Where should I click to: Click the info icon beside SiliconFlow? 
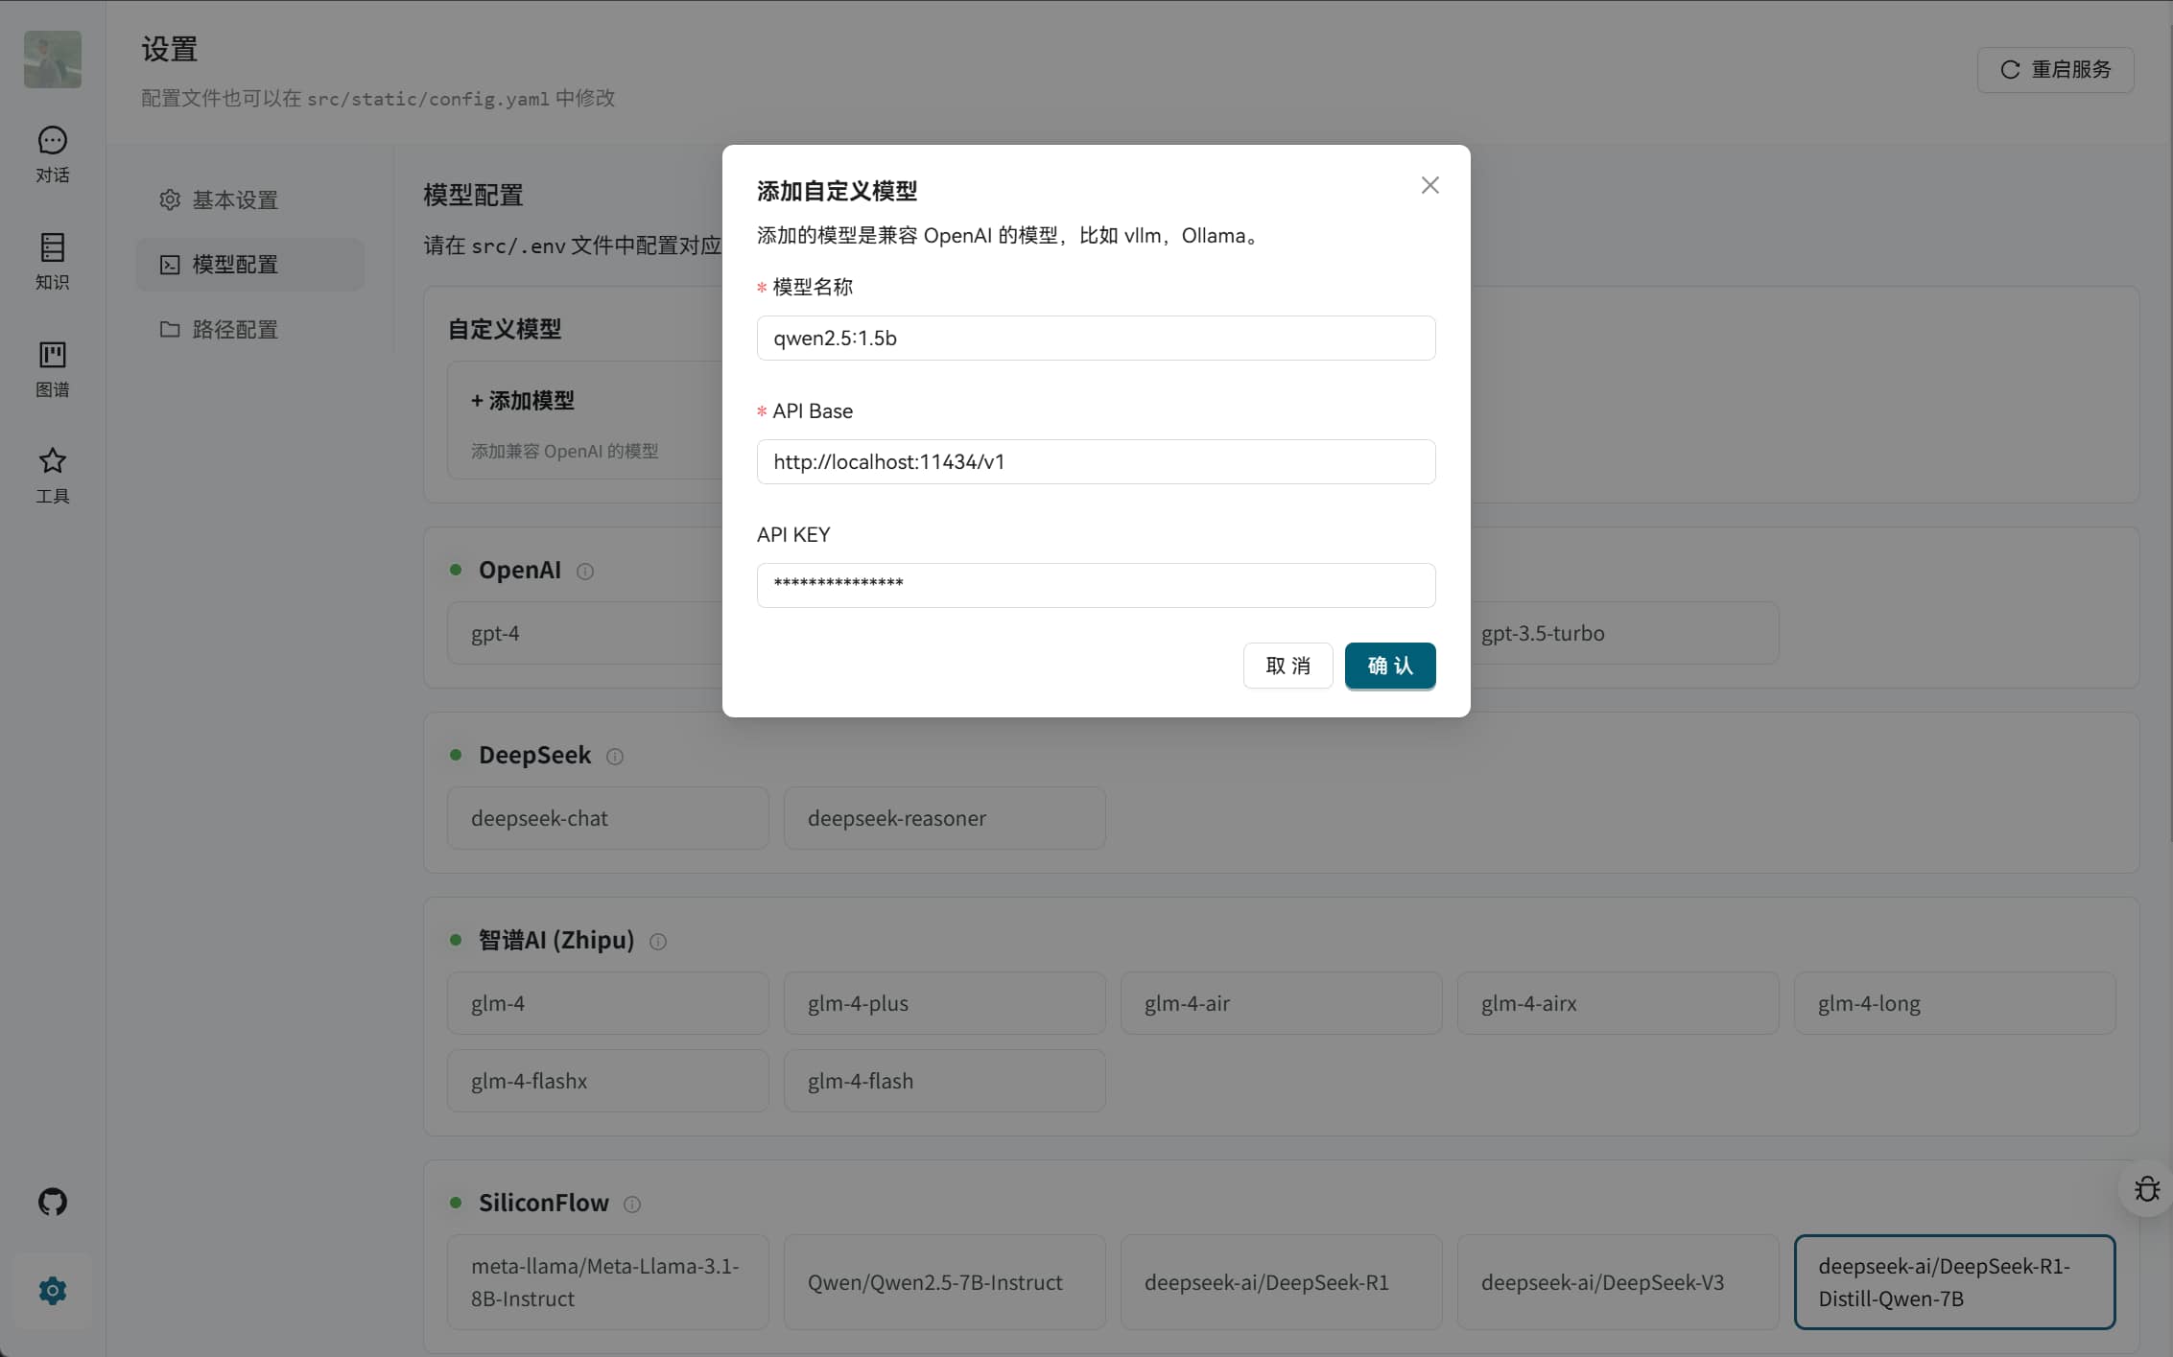coord(632,1205)
